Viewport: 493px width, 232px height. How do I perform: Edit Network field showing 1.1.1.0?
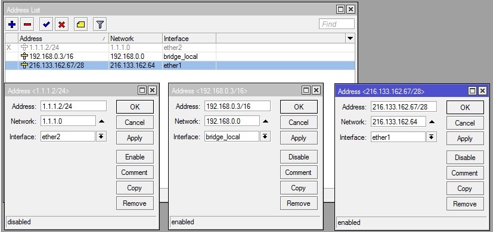[68, 121]
